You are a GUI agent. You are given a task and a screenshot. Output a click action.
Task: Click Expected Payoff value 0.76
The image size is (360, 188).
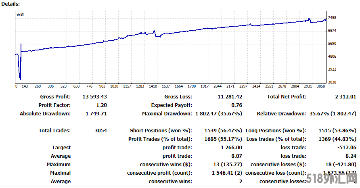pyautogui.click(x=237, y=105)
